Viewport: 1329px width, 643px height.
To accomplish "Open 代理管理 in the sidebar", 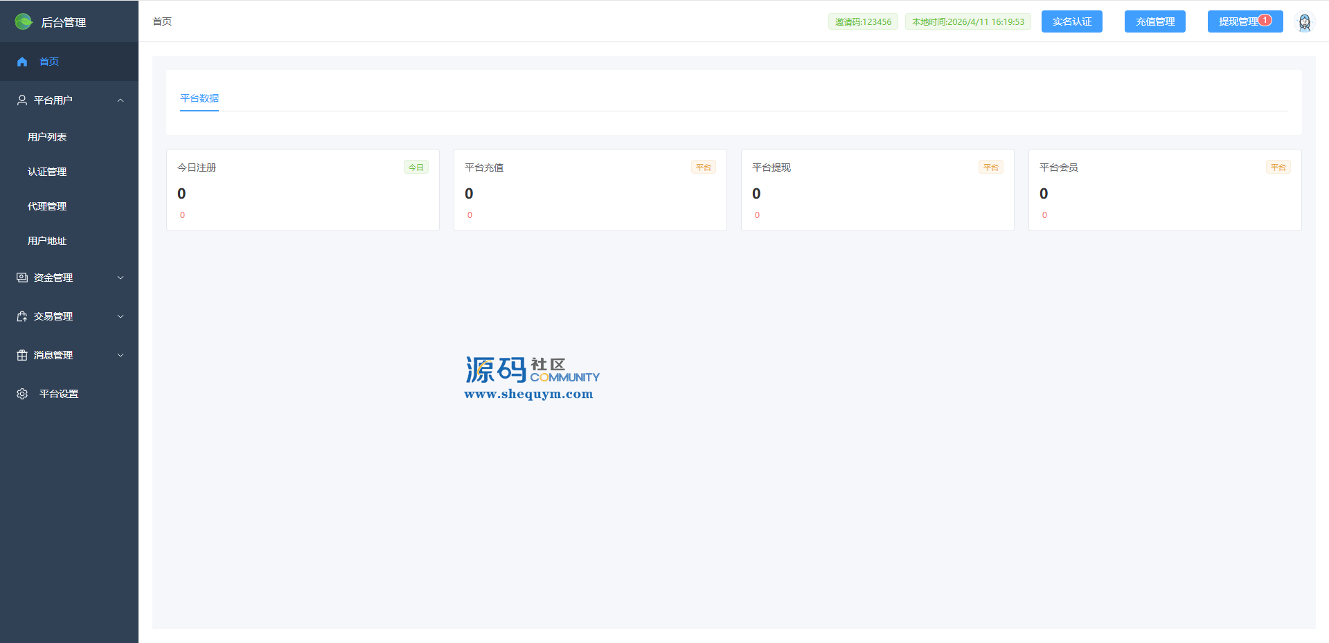I will point(47,206).
